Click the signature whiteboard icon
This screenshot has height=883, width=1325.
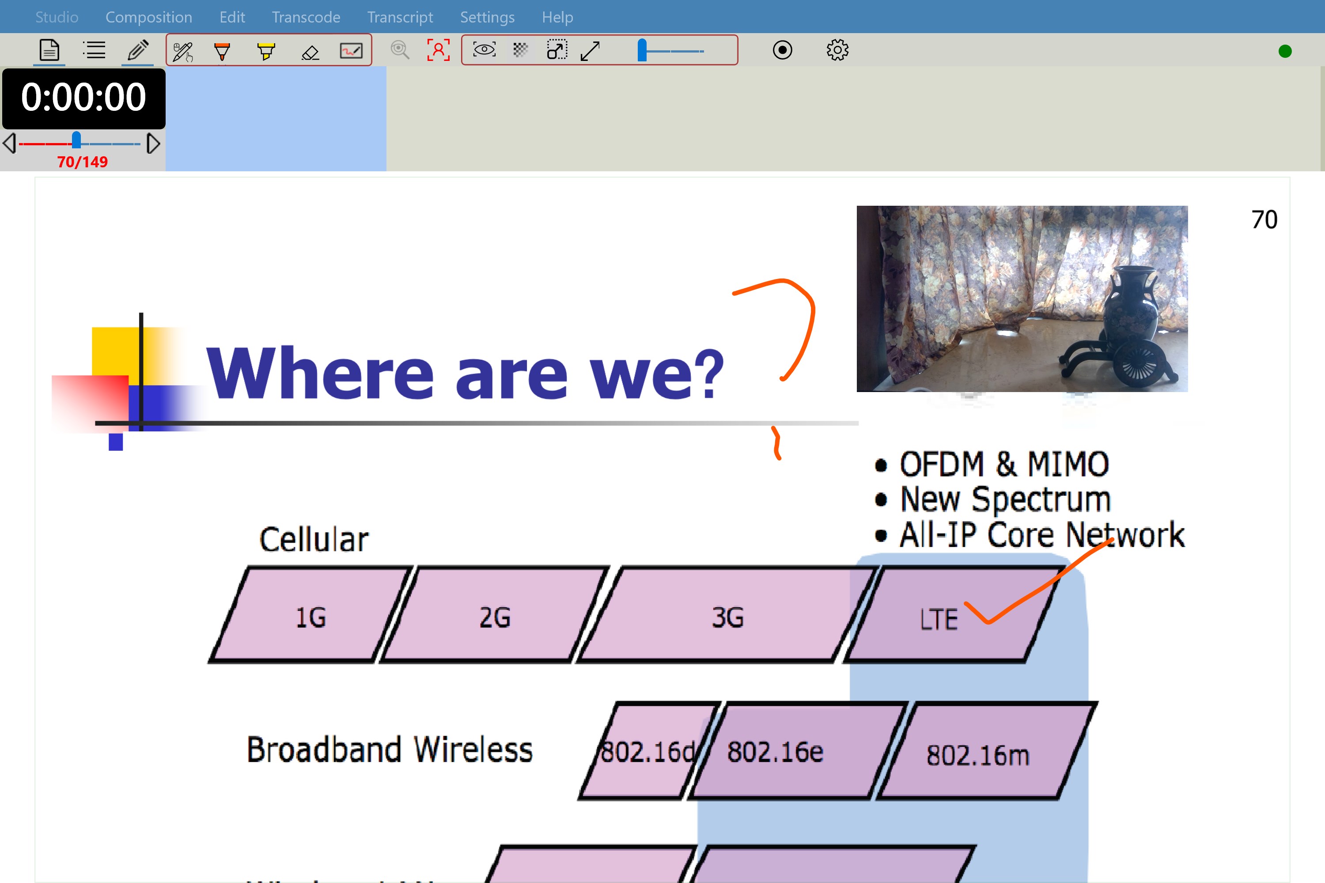351,51
